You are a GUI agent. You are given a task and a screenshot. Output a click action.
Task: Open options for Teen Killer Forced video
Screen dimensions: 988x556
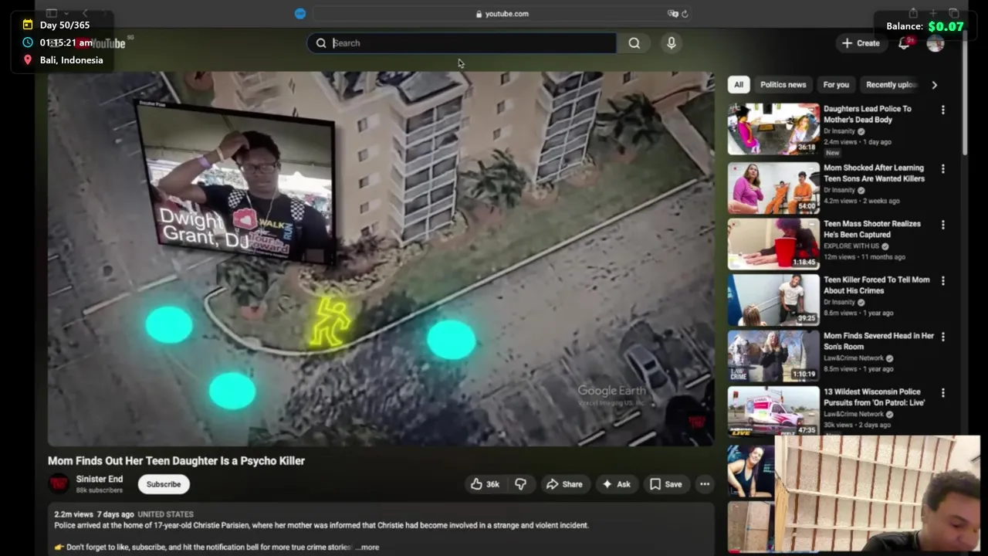click(942, 281)
